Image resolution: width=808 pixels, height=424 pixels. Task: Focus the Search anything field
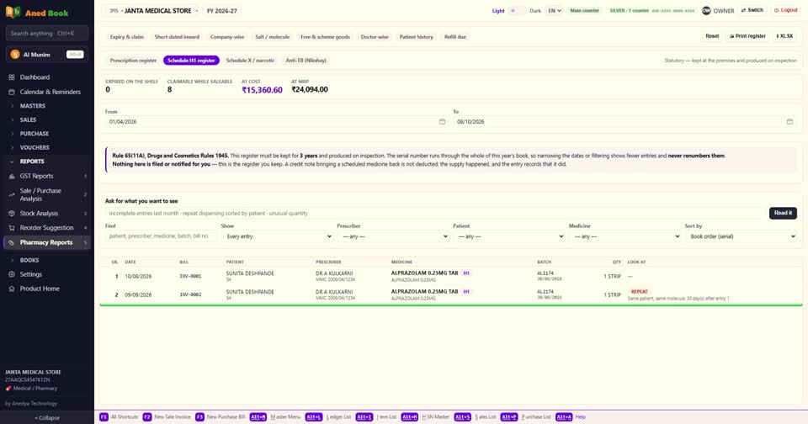click(47, 33)
